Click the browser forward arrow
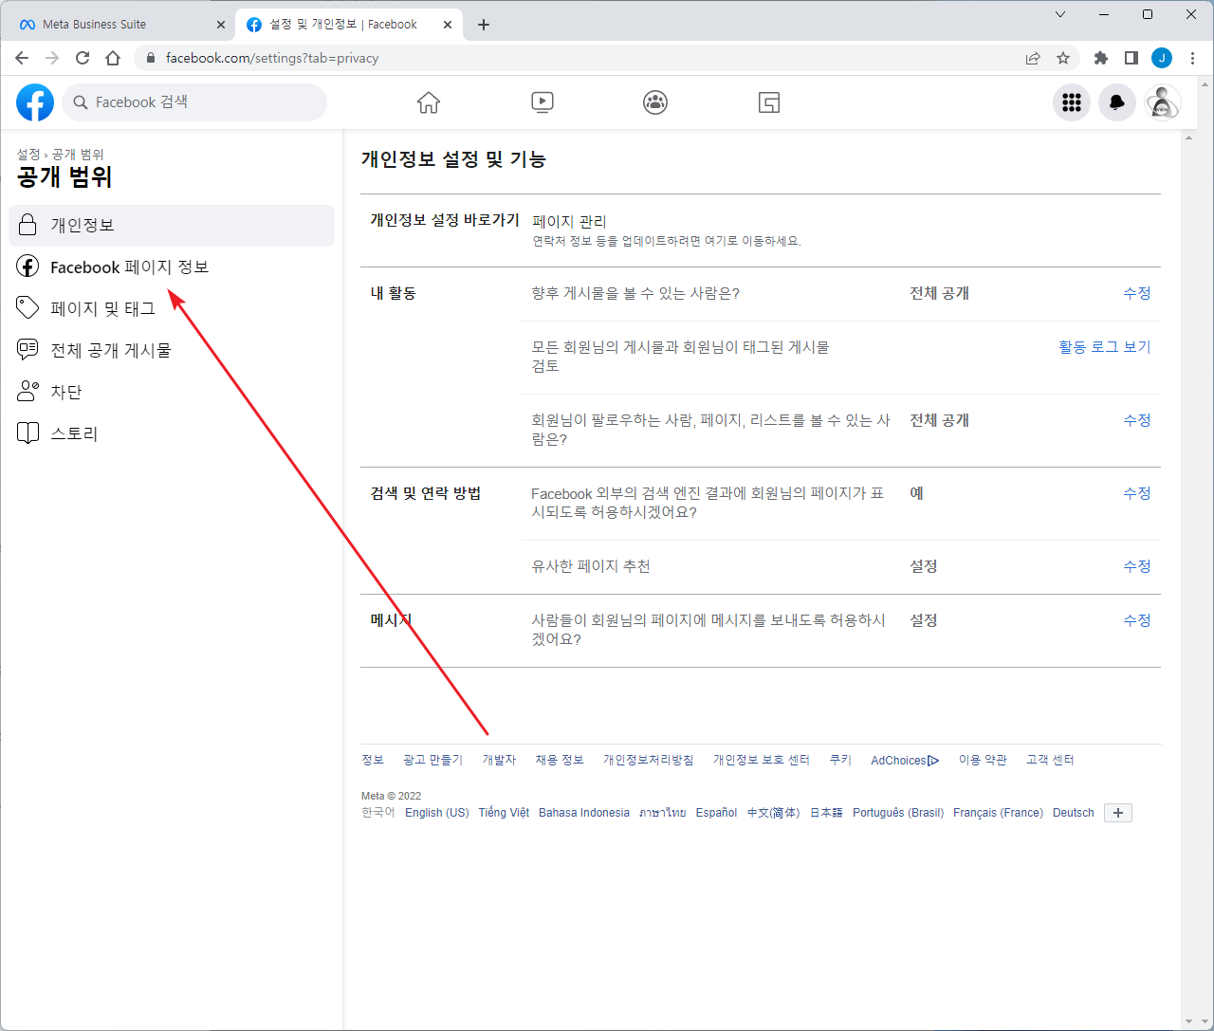 52,58
